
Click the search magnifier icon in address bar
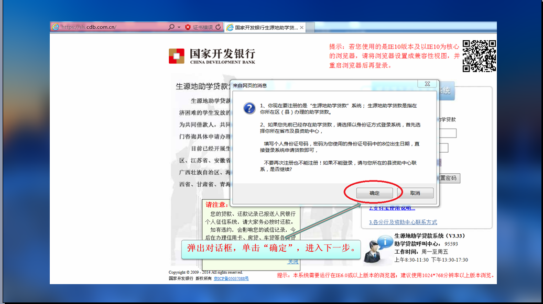click(171, 27)
